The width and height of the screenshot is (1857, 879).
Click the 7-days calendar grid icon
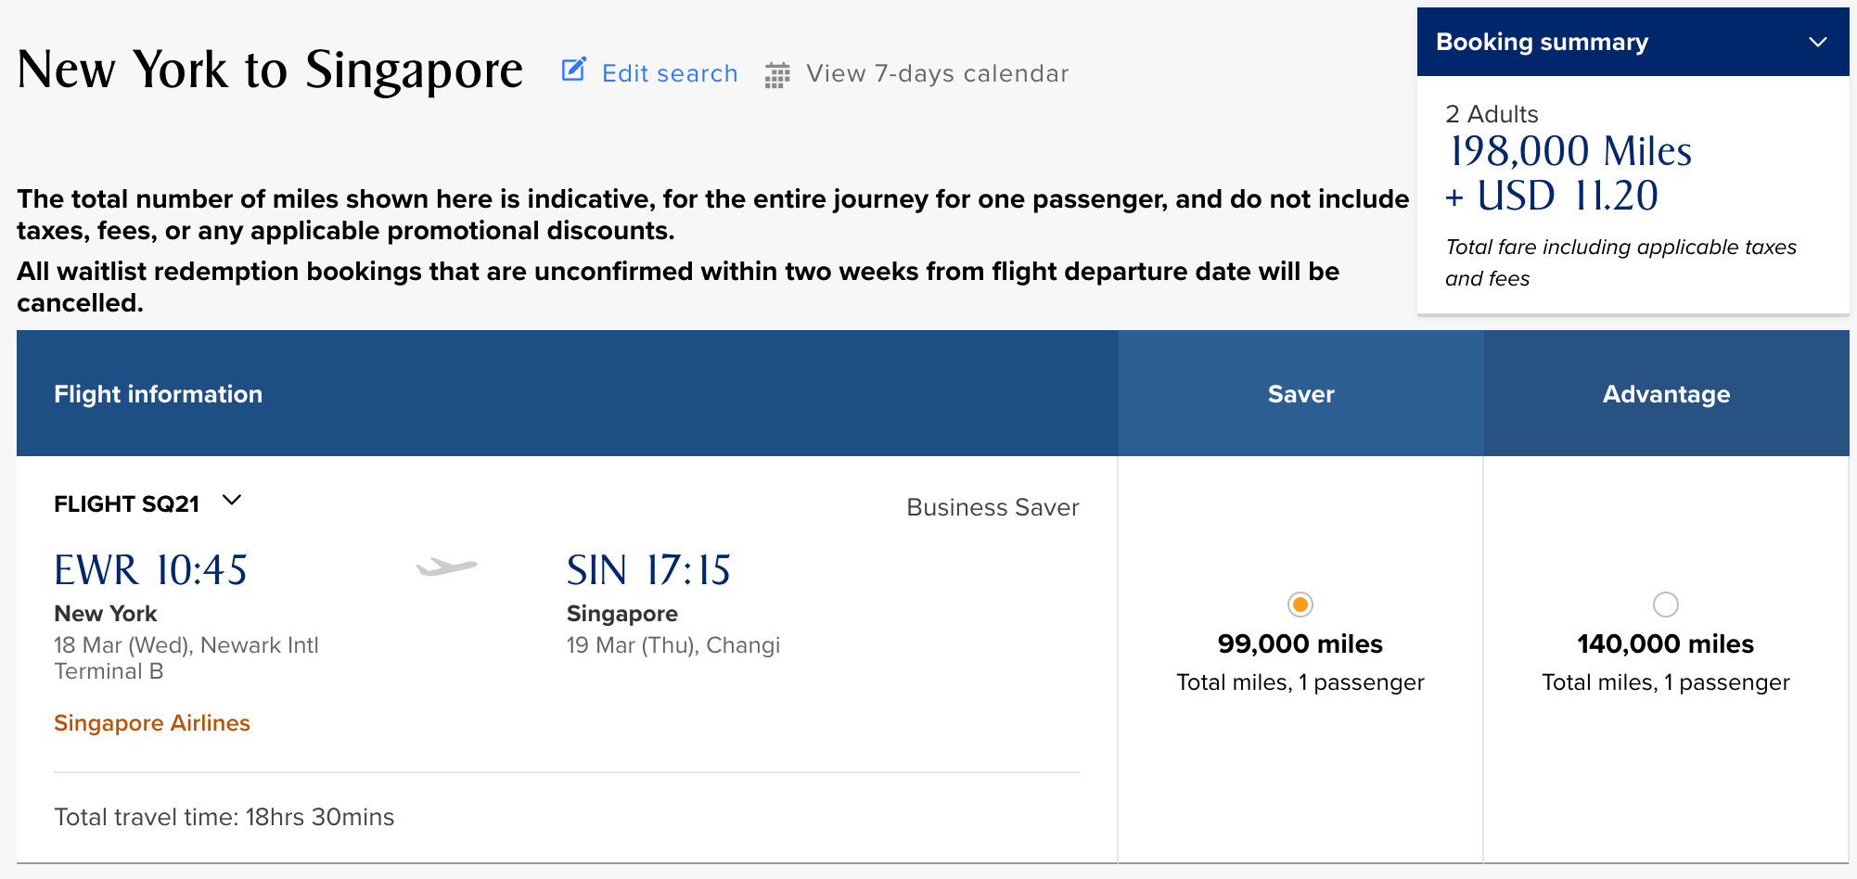pos(777,75)
